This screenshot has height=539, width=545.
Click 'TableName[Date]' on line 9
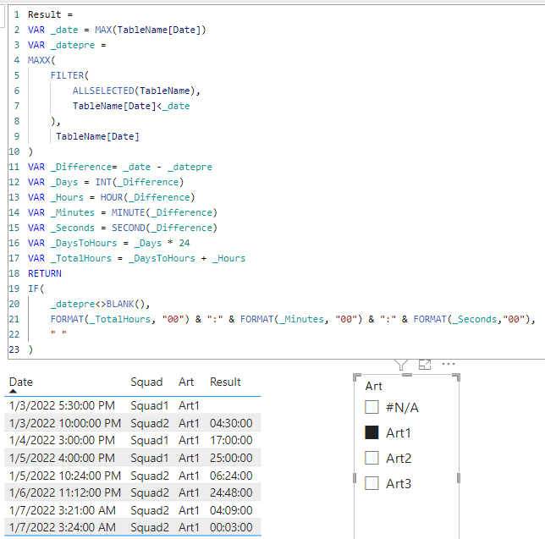click(x=97, y=136)
